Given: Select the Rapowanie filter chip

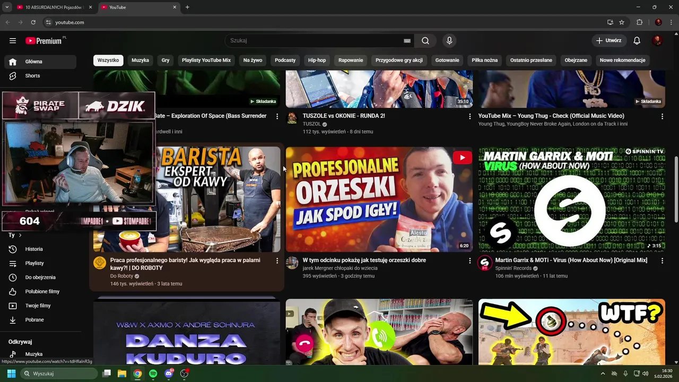Looking at the screenshot, I should pos(351,60).
